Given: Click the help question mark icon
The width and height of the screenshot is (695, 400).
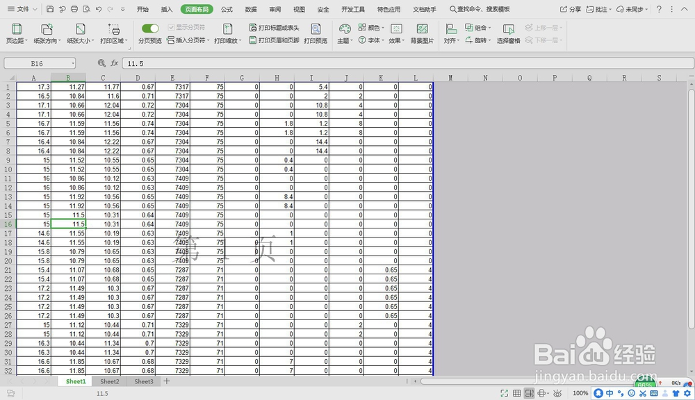Looking at the screenshot, I should pyautogui.click(x=659, y=9).
